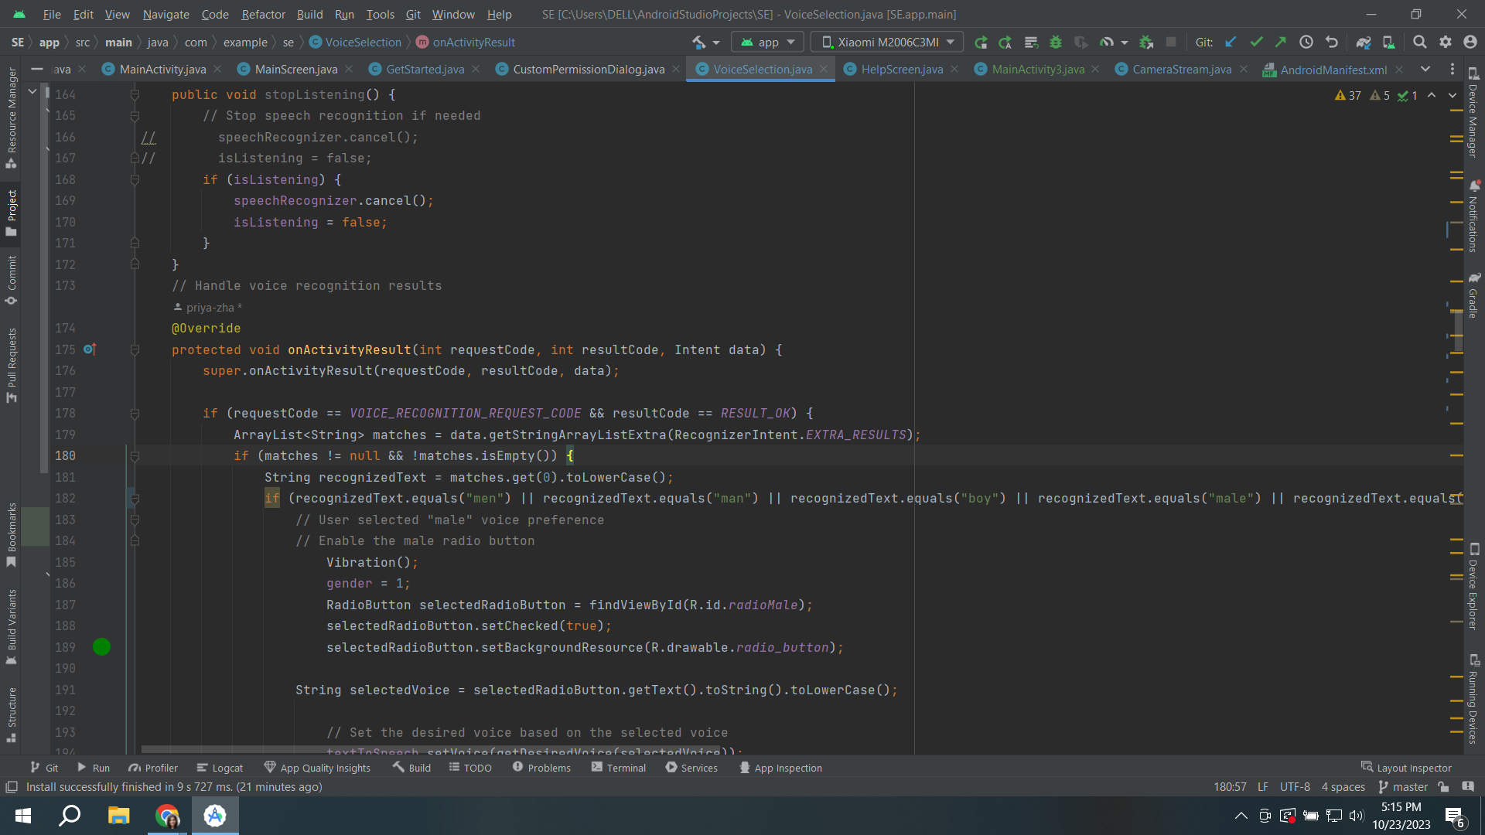The width and height of the screenshot is (1485, 835).
Task: Click the Build hammer icon in toolbar
Action: [699, 43]
